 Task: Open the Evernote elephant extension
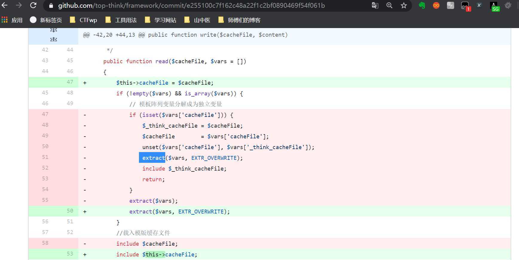422,5
